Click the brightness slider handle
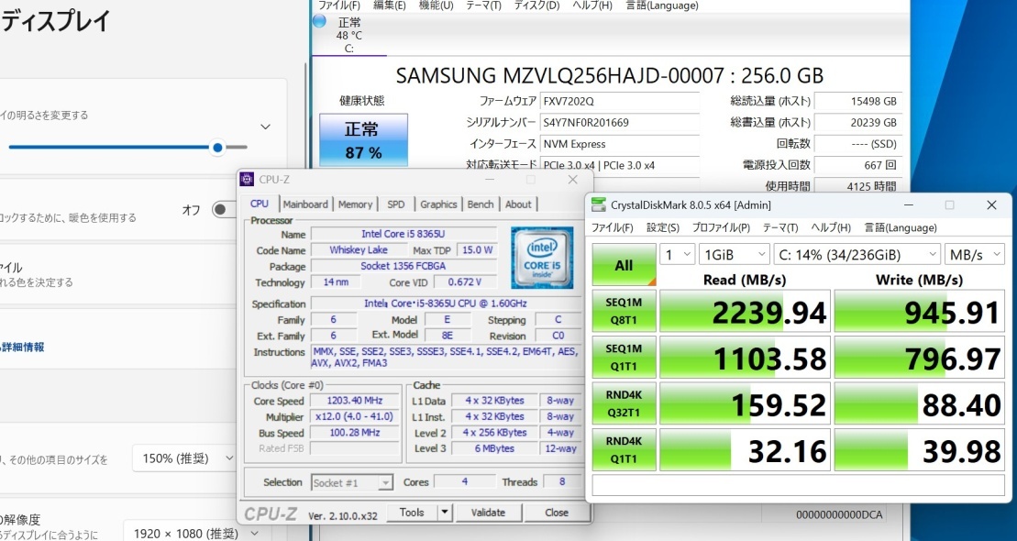The height and width of the screenshot is (541, 1017). pyautogui.click(x=218, y=148)
